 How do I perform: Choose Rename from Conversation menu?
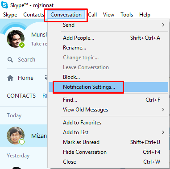point(108,48)
